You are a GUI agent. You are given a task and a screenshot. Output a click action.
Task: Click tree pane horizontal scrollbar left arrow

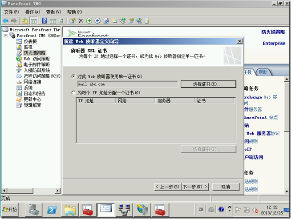4,191
